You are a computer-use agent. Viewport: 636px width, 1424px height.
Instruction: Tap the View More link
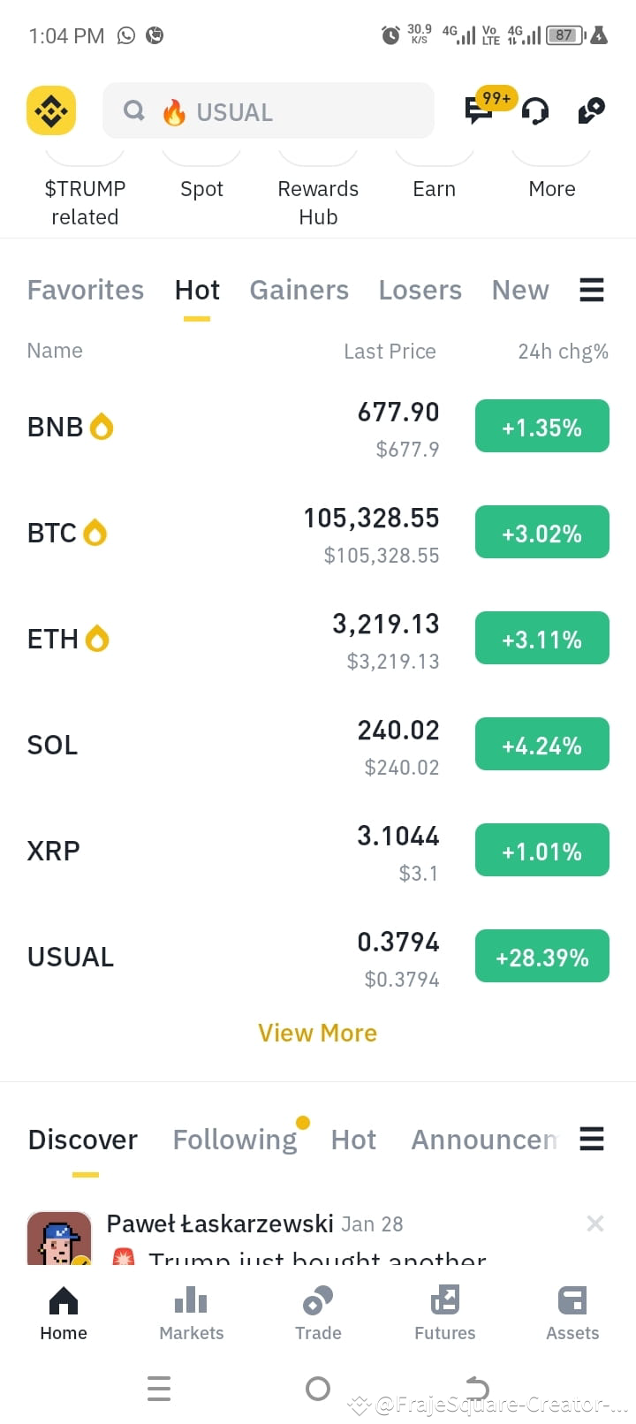click(318, 1033)
